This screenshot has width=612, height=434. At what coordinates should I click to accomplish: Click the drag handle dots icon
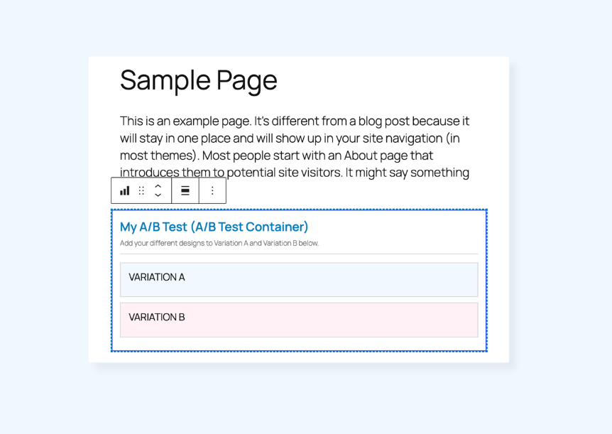tap(141, 190)
